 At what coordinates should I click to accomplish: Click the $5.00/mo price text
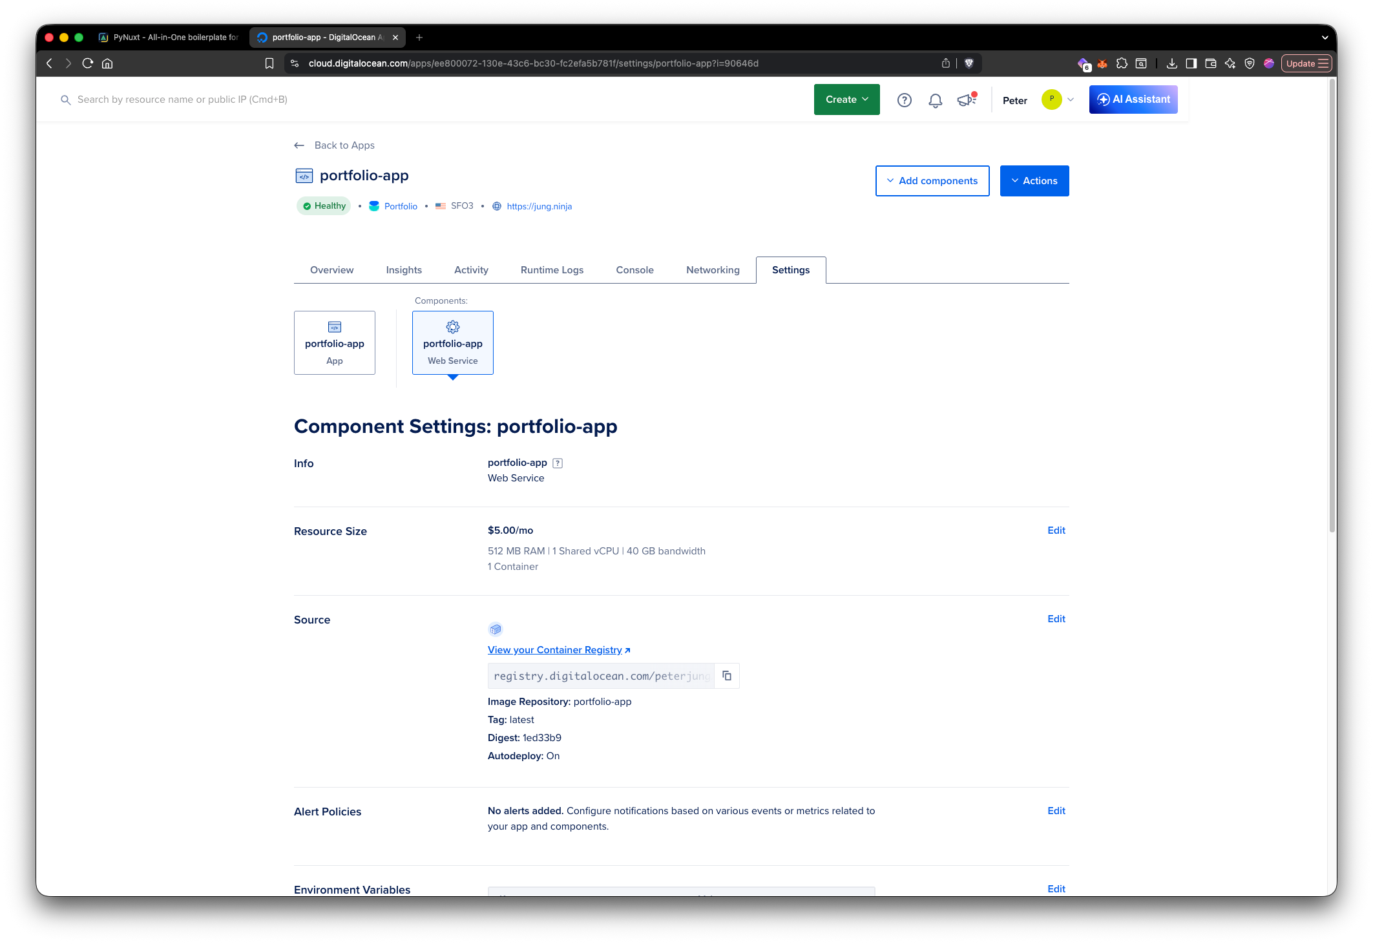pyautogui.click(x=510, y=530)
